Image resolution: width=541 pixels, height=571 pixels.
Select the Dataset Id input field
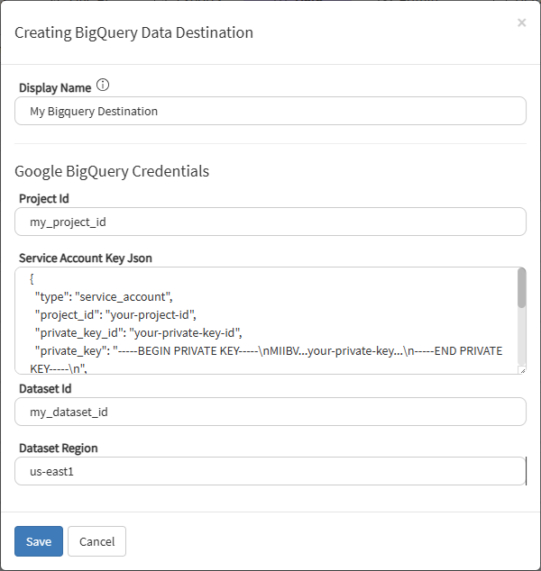pyautogui.click(x=270, y=412)
